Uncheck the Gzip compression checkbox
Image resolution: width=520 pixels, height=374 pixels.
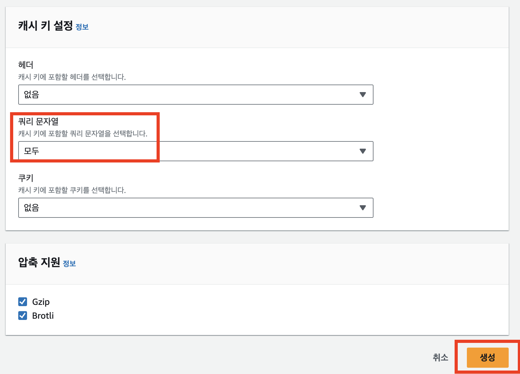(23, 302)
